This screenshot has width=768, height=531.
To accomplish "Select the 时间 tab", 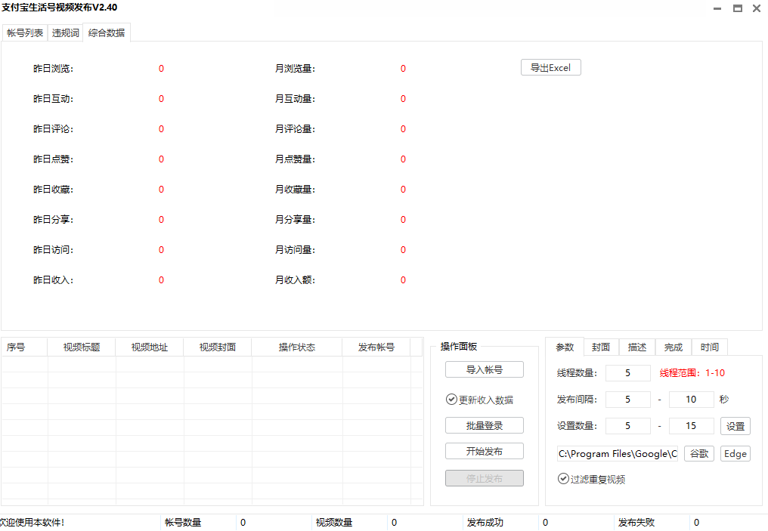I will coord(709,347).
